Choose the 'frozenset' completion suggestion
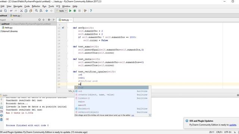This screenshot has width=239, height=134. [111, 109]
